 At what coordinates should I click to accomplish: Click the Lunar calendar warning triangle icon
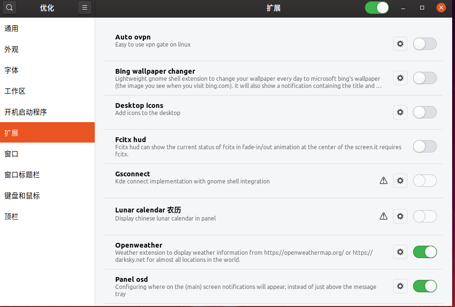384,216
